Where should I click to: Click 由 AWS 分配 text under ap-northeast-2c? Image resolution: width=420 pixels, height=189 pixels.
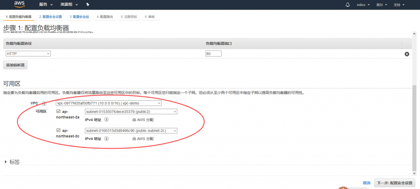coord(143,139)
